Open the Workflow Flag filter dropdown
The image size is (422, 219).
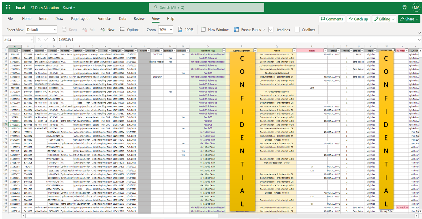pos(224,51)
